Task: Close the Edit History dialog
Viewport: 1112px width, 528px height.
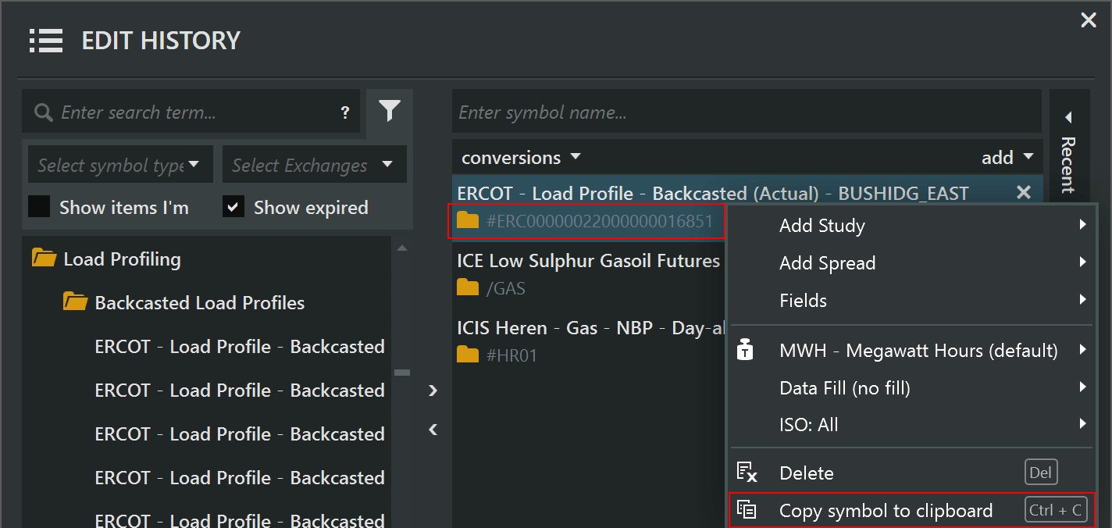Action: pos(1088,20)
